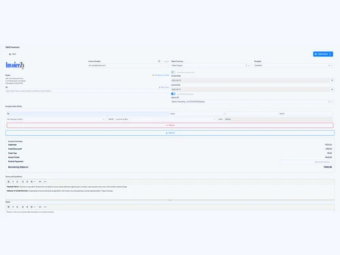Click the New Client link

coord(164,87)
